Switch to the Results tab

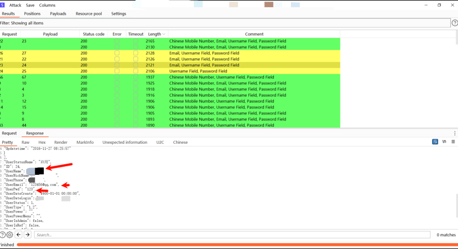8,14
